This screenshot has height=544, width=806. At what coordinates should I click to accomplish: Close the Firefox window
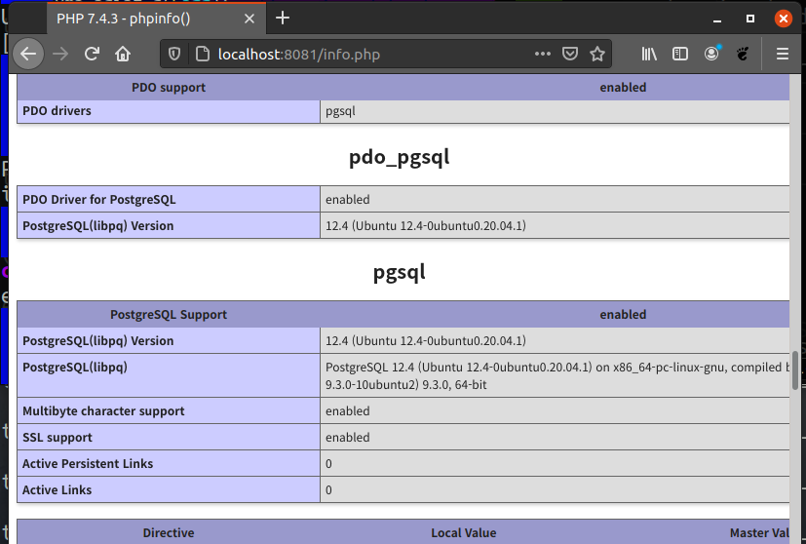[784, 19]
